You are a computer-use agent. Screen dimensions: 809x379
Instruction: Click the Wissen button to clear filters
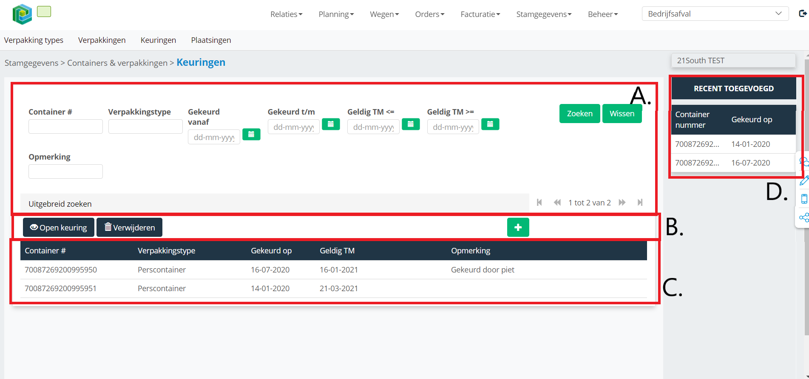point(622,113)
